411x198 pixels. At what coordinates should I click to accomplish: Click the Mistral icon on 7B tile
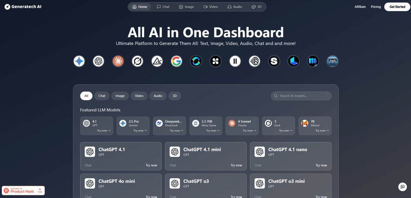304,123
